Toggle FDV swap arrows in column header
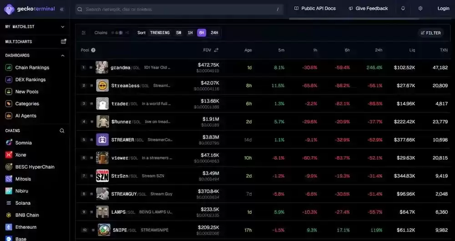 pos(216,50)
